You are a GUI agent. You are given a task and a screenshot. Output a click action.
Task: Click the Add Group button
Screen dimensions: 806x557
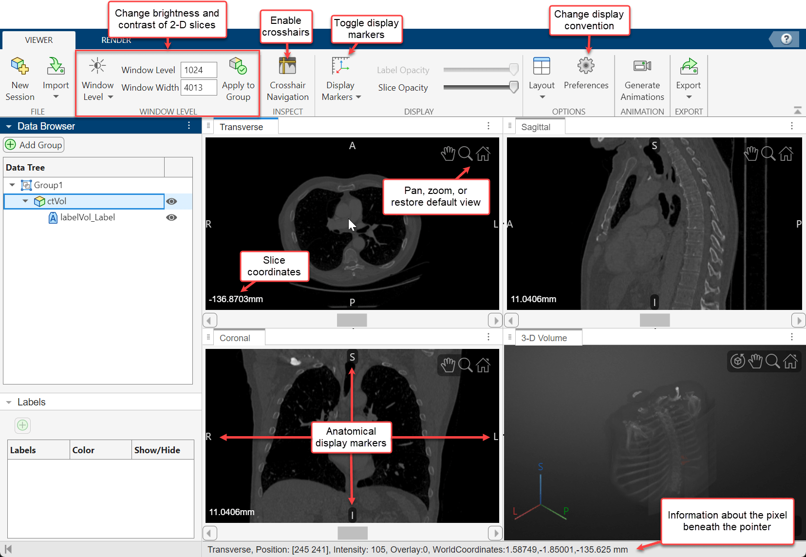(34, 145)
